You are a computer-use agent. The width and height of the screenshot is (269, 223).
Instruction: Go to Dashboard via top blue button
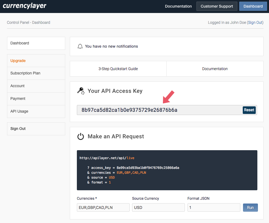[x=253, y=6]
